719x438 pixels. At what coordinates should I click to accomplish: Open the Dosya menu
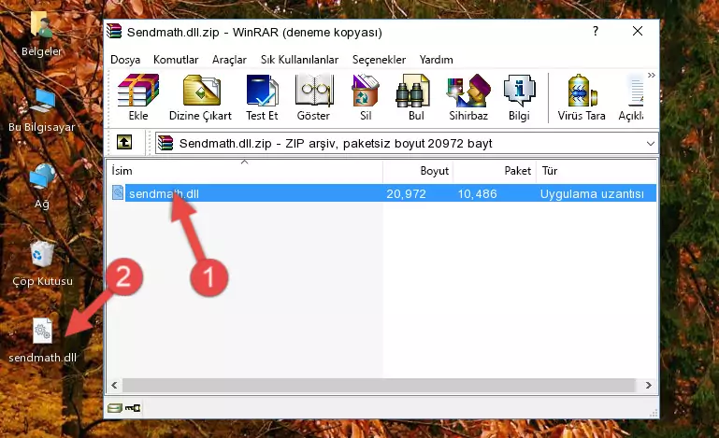click(125, 60)
